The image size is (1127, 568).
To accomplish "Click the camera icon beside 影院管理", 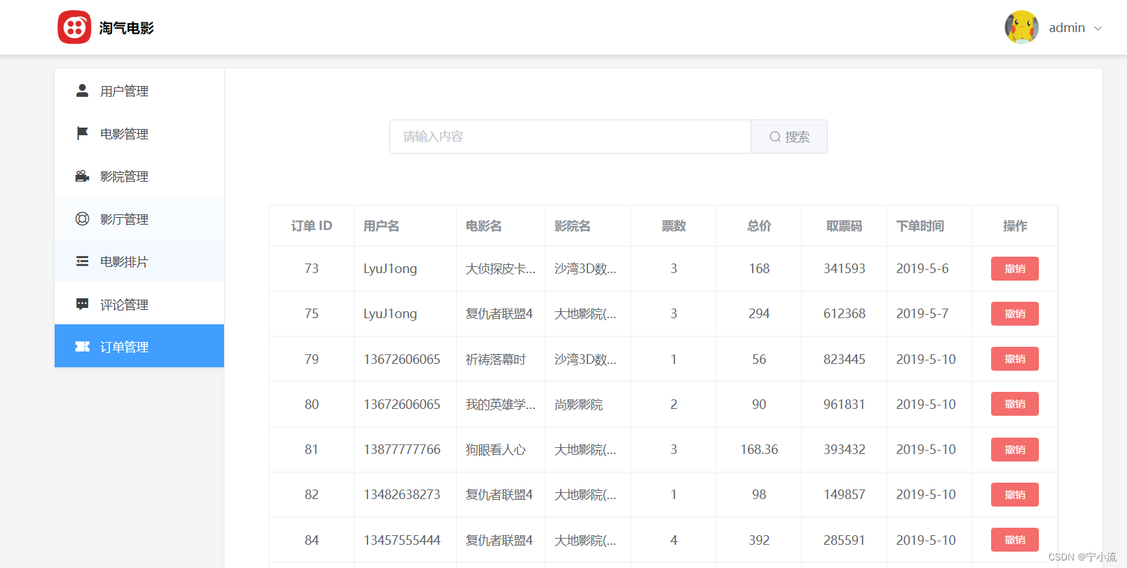I will click(82, 176).
